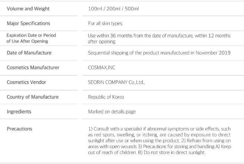Click the Expiration Date or Period label
The image size is (244, 164).
pos(31,38)
